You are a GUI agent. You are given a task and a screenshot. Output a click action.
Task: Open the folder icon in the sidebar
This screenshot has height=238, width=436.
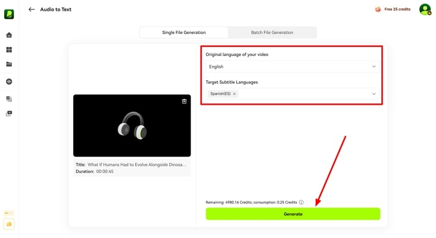[9, 64]
